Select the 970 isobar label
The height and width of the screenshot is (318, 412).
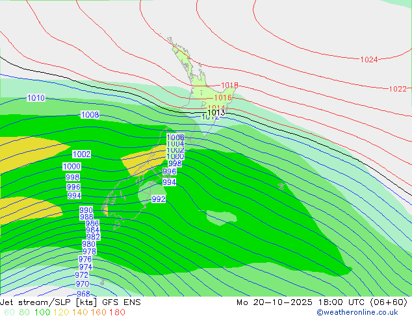click(83, 284)
